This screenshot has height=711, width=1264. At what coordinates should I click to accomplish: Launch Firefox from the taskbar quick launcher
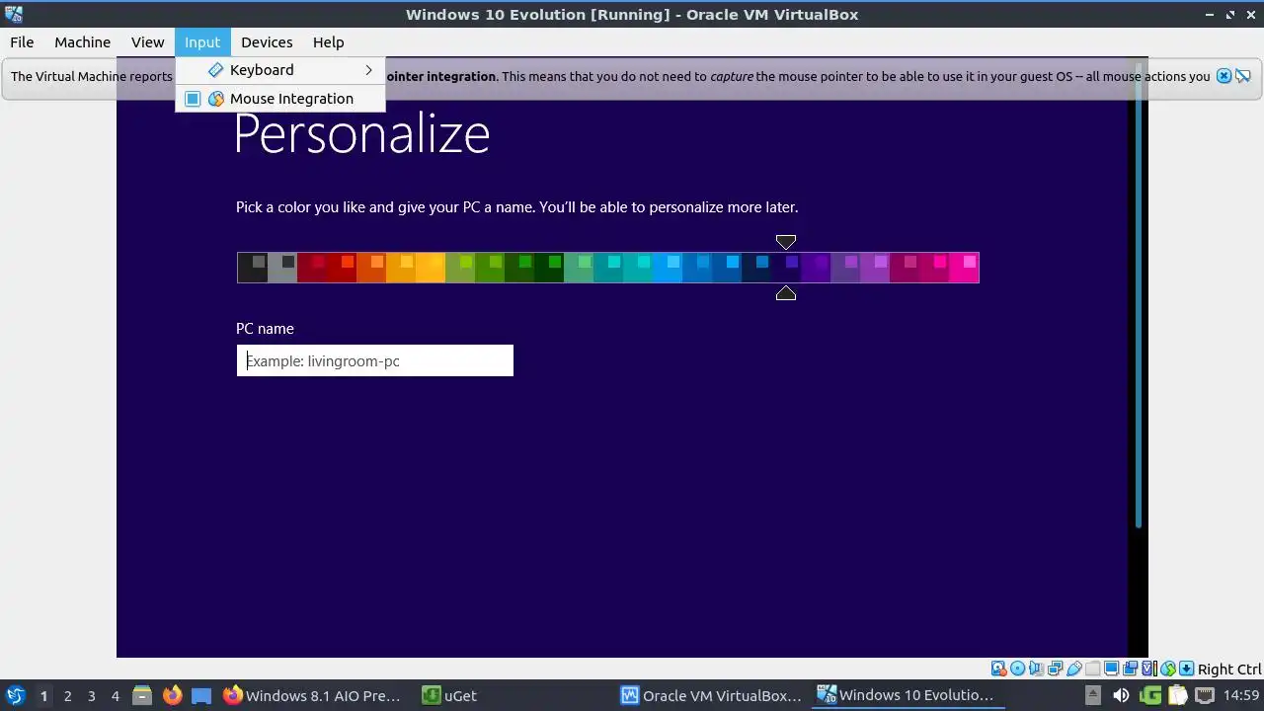pos(172,695)
